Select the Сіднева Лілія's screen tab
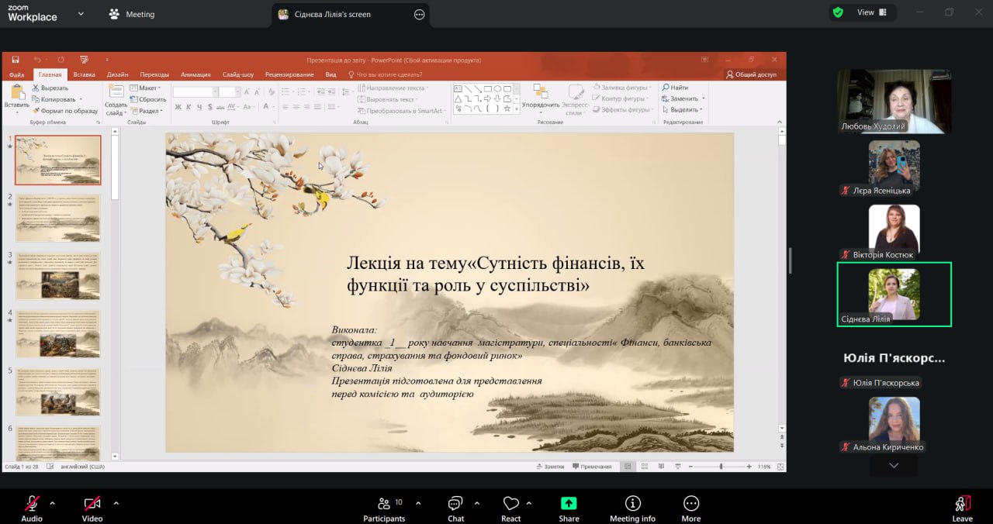Screen dimensions: 993x524 pos(332,14)
